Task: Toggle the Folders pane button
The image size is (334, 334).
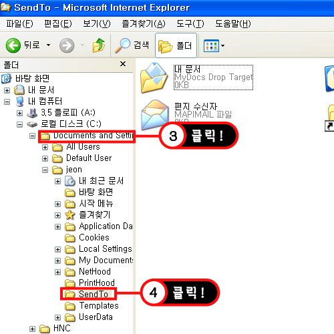Action: click(176, 45)
